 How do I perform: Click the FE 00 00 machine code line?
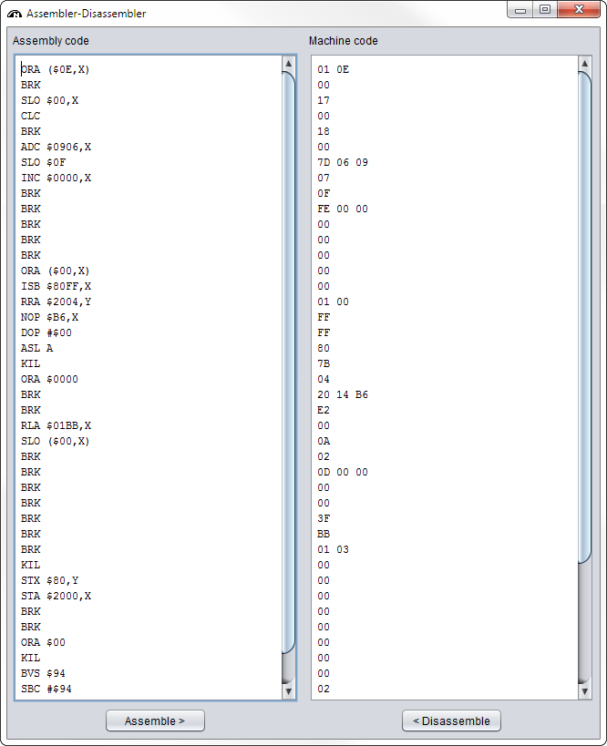click(342, 209)
